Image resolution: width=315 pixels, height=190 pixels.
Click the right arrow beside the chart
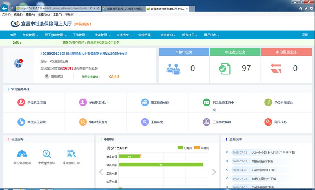pyautogui.click(x=214, y=172)
